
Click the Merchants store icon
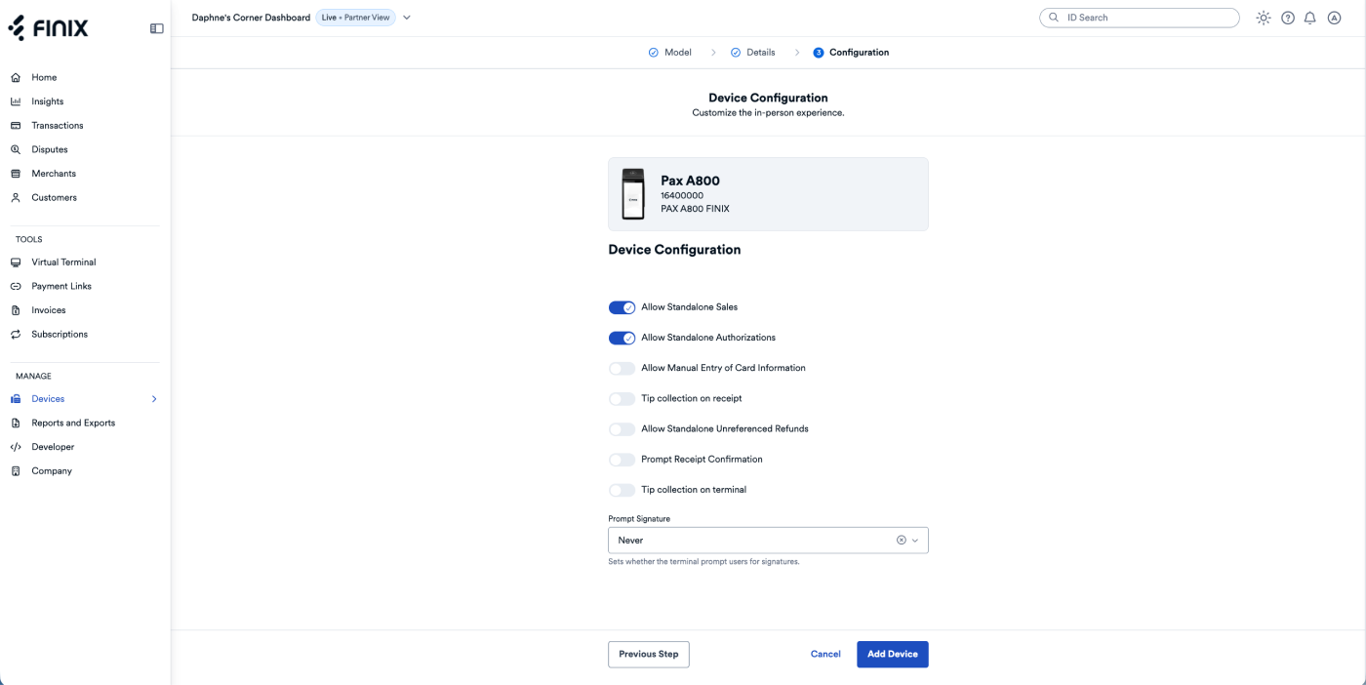click(x=16, y=174)
